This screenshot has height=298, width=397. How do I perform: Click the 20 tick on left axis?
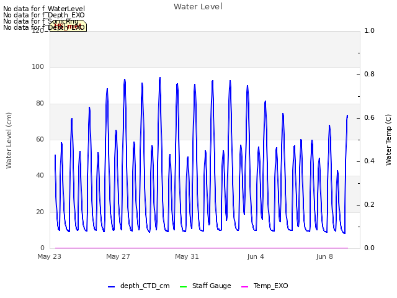tap(40, 212)
